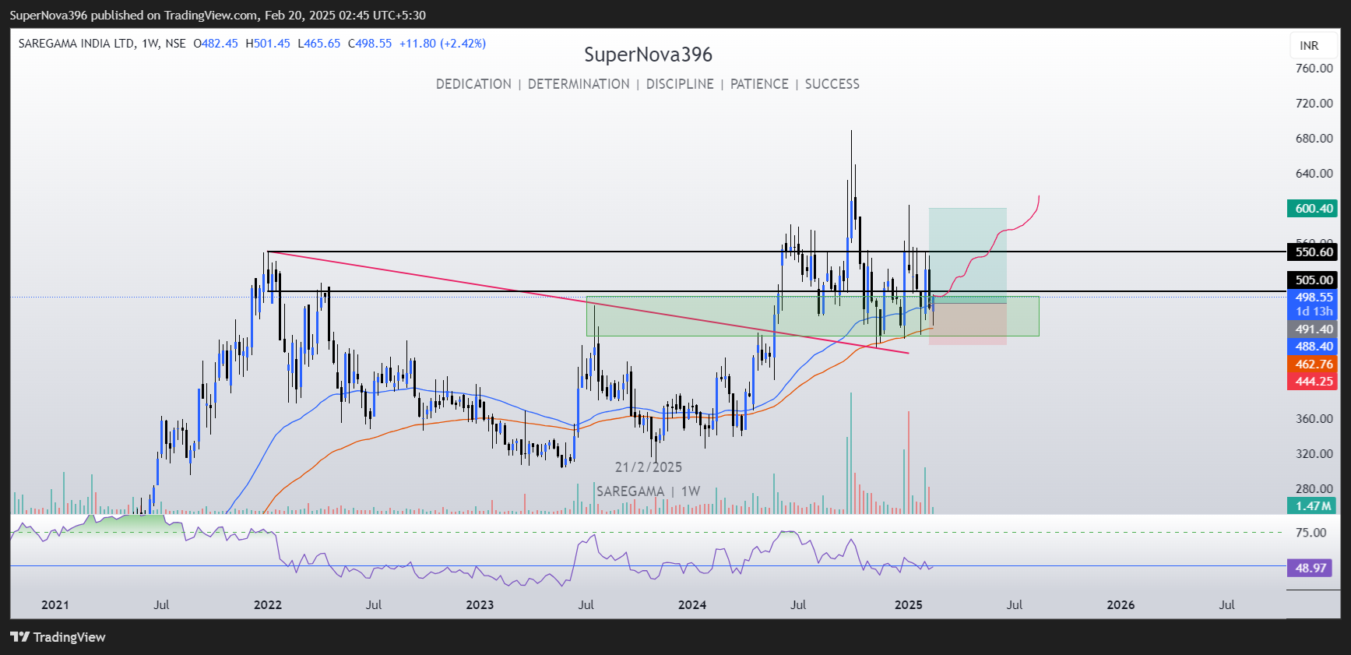Click the 2024 label on time axis

tap(692, 604)
